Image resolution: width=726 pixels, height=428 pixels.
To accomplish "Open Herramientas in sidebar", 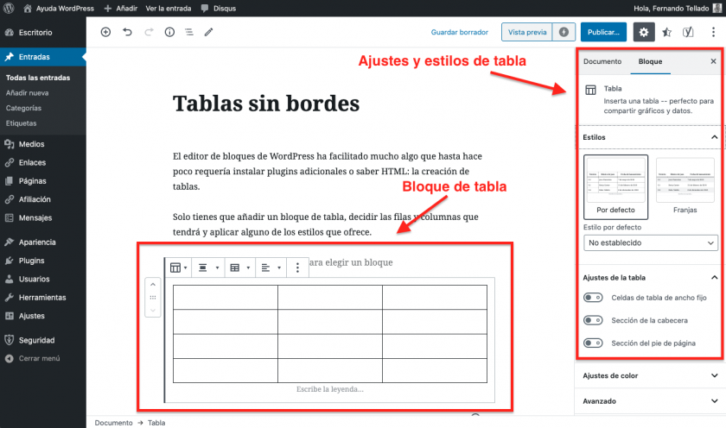I will pos(42,297).
